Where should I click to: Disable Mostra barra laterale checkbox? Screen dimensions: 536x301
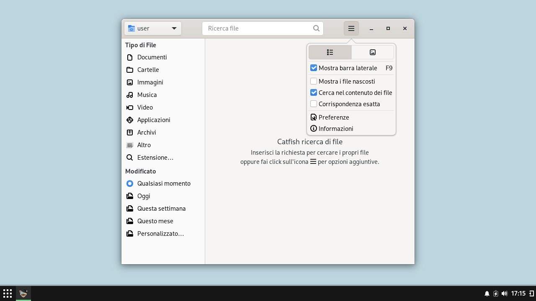(x=314, y=68)
